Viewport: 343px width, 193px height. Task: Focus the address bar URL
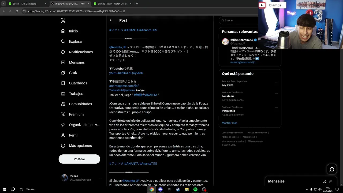pyautogui.click(x=76, y=11)
